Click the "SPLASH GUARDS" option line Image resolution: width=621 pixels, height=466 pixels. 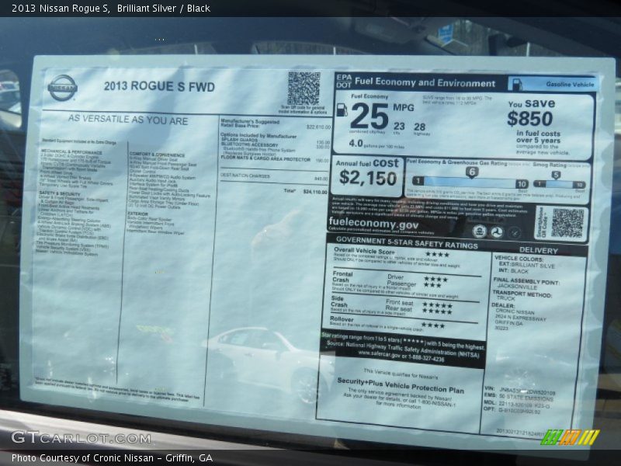click(239, 140)
